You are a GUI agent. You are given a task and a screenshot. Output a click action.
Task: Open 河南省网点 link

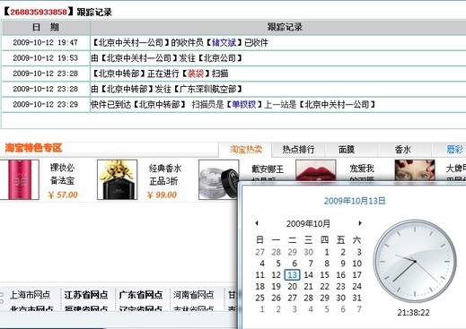[194, 295]
